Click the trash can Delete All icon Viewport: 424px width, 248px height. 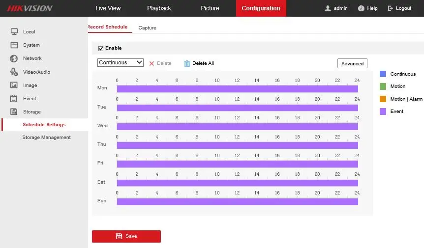click(187, 63)
